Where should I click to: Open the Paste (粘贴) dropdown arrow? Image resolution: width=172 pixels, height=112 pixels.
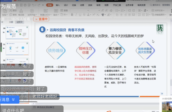tap(7, 15)
